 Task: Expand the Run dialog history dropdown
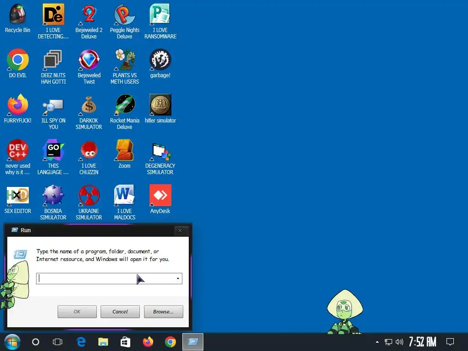pos(178,278)
